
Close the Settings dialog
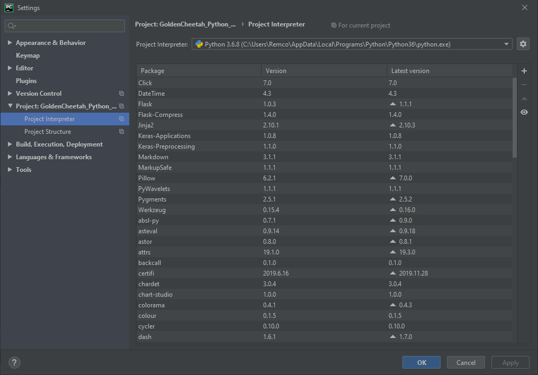[525, 7]
